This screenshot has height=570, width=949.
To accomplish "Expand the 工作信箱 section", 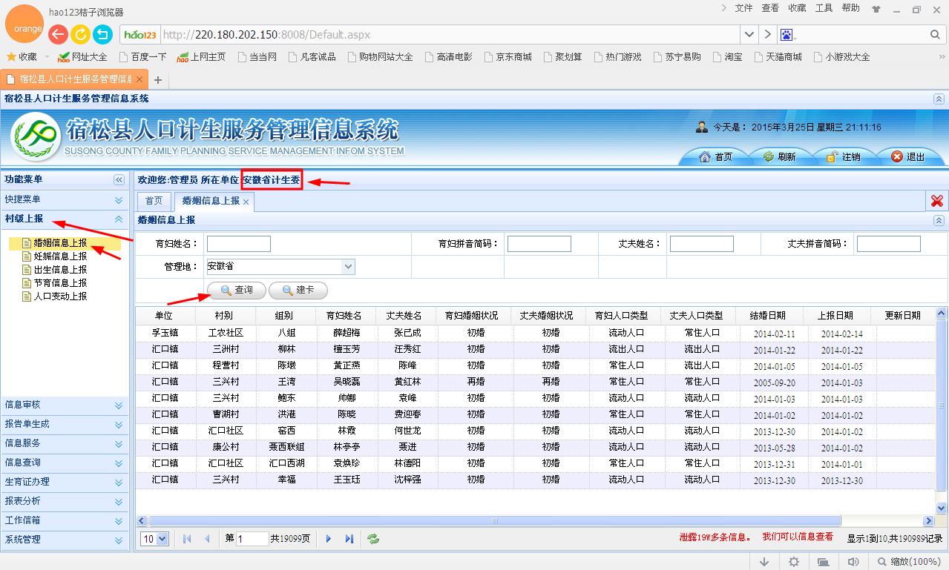I will pos(119,521).
